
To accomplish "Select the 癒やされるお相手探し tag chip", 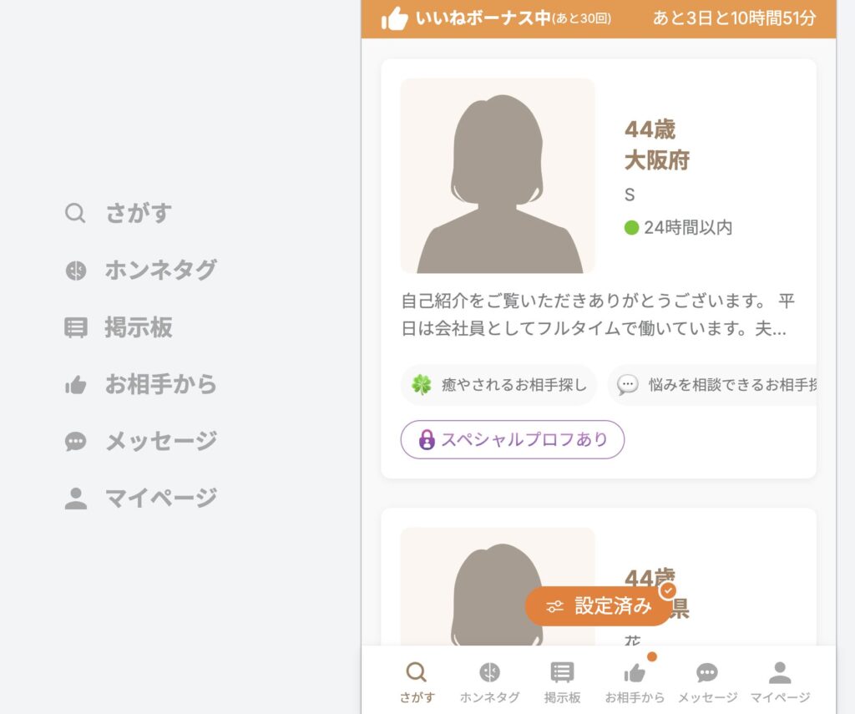I will point(498,385).
